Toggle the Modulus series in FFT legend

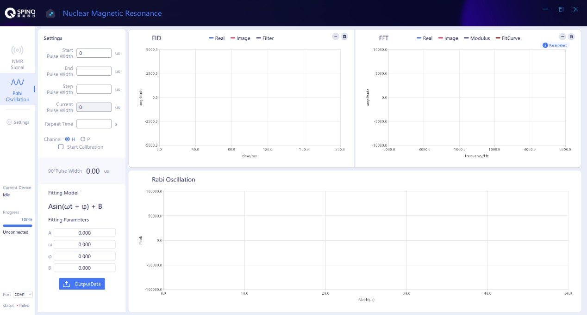pyautogui.click(x=477, y=38)
